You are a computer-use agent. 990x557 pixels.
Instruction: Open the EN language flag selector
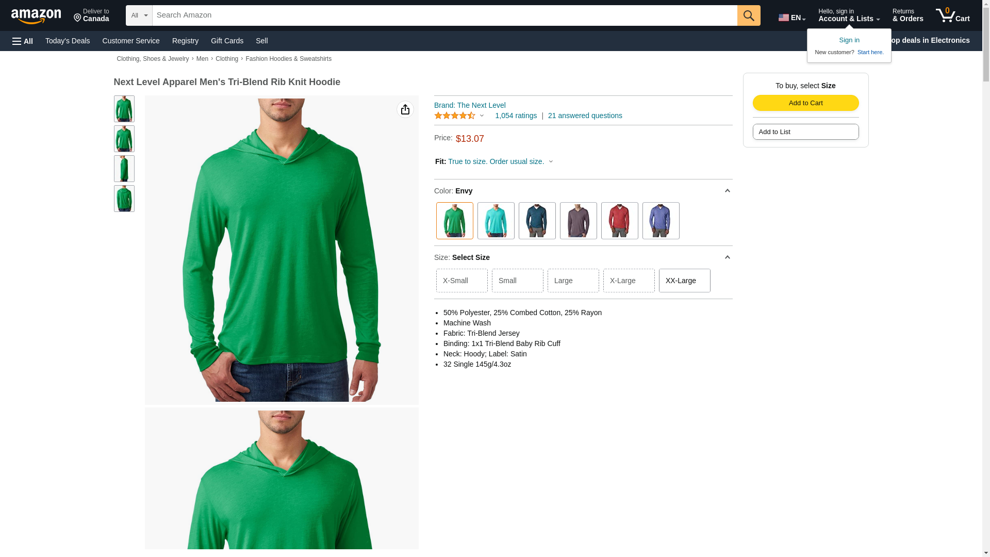tap(792, 18)
